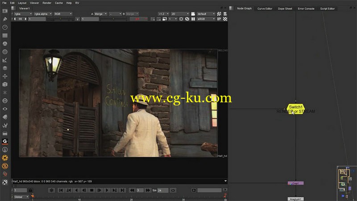Toggle the frame lock icon
357x201 pixels.
coord(30,190)
